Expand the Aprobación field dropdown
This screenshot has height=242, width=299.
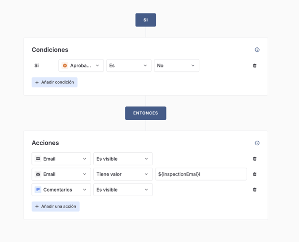click(x=97, y=66)
